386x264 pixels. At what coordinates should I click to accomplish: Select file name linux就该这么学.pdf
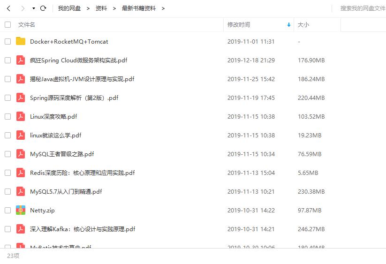coord(56,136)
